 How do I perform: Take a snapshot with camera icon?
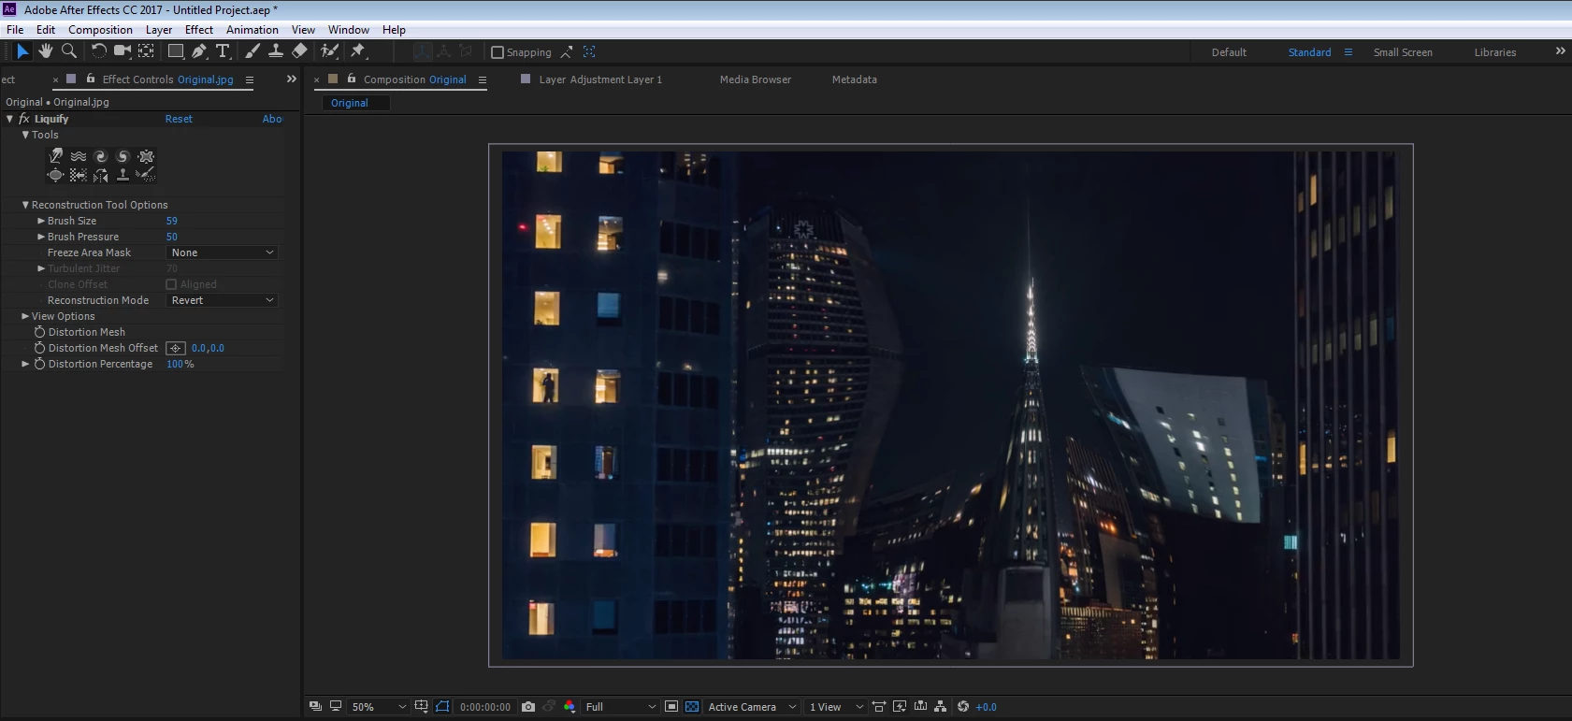click(x=528, y=707)
